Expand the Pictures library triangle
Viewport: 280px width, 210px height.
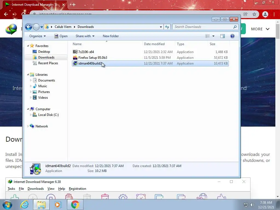click(31, 92)
